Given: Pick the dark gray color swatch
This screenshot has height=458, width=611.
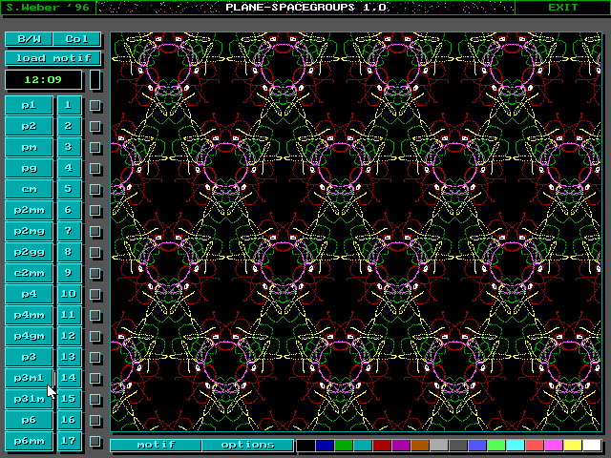Looking at the screenshot, I should pyautogui.click(x=458, y=446).
